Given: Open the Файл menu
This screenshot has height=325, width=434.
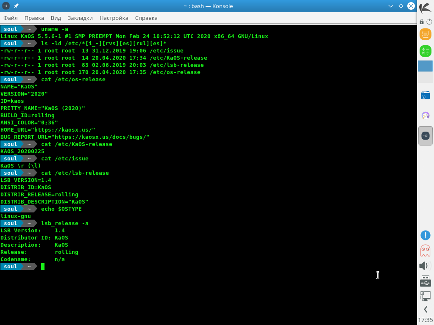Looking at the screenshot, I should tap(11, 18).
